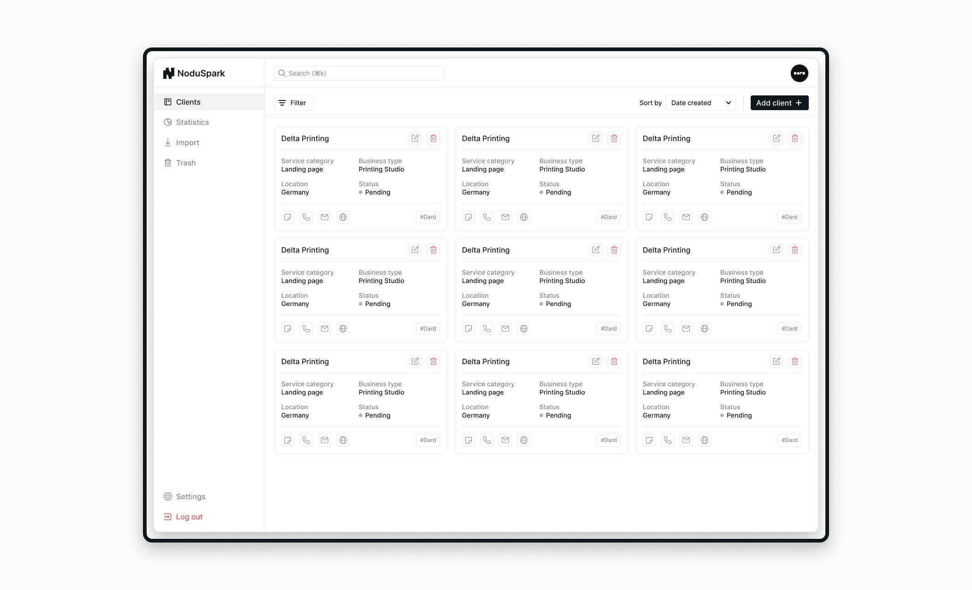Image resolution: width=972 pixels, height=590 pixels.
Task: Edit the top-left Delta Printing card
Action: [x=415, y=138]
